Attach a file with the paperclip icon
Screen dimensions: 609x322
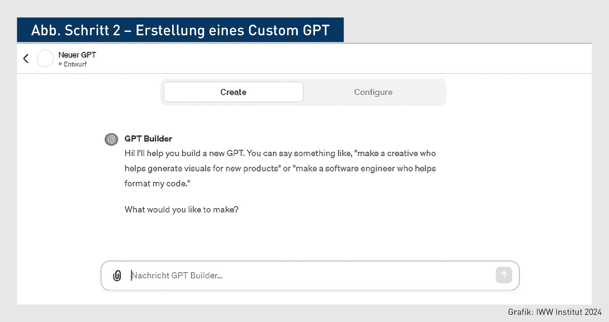pyautogui.click(x=117, y=275)
